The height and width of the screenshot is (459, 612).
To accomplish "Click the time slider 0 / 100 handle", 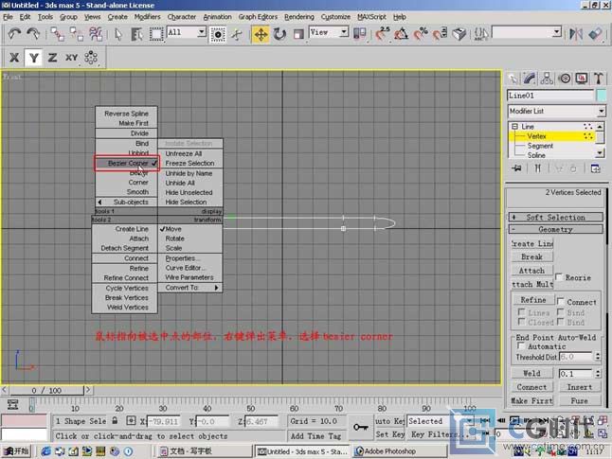I will point(46,390).
